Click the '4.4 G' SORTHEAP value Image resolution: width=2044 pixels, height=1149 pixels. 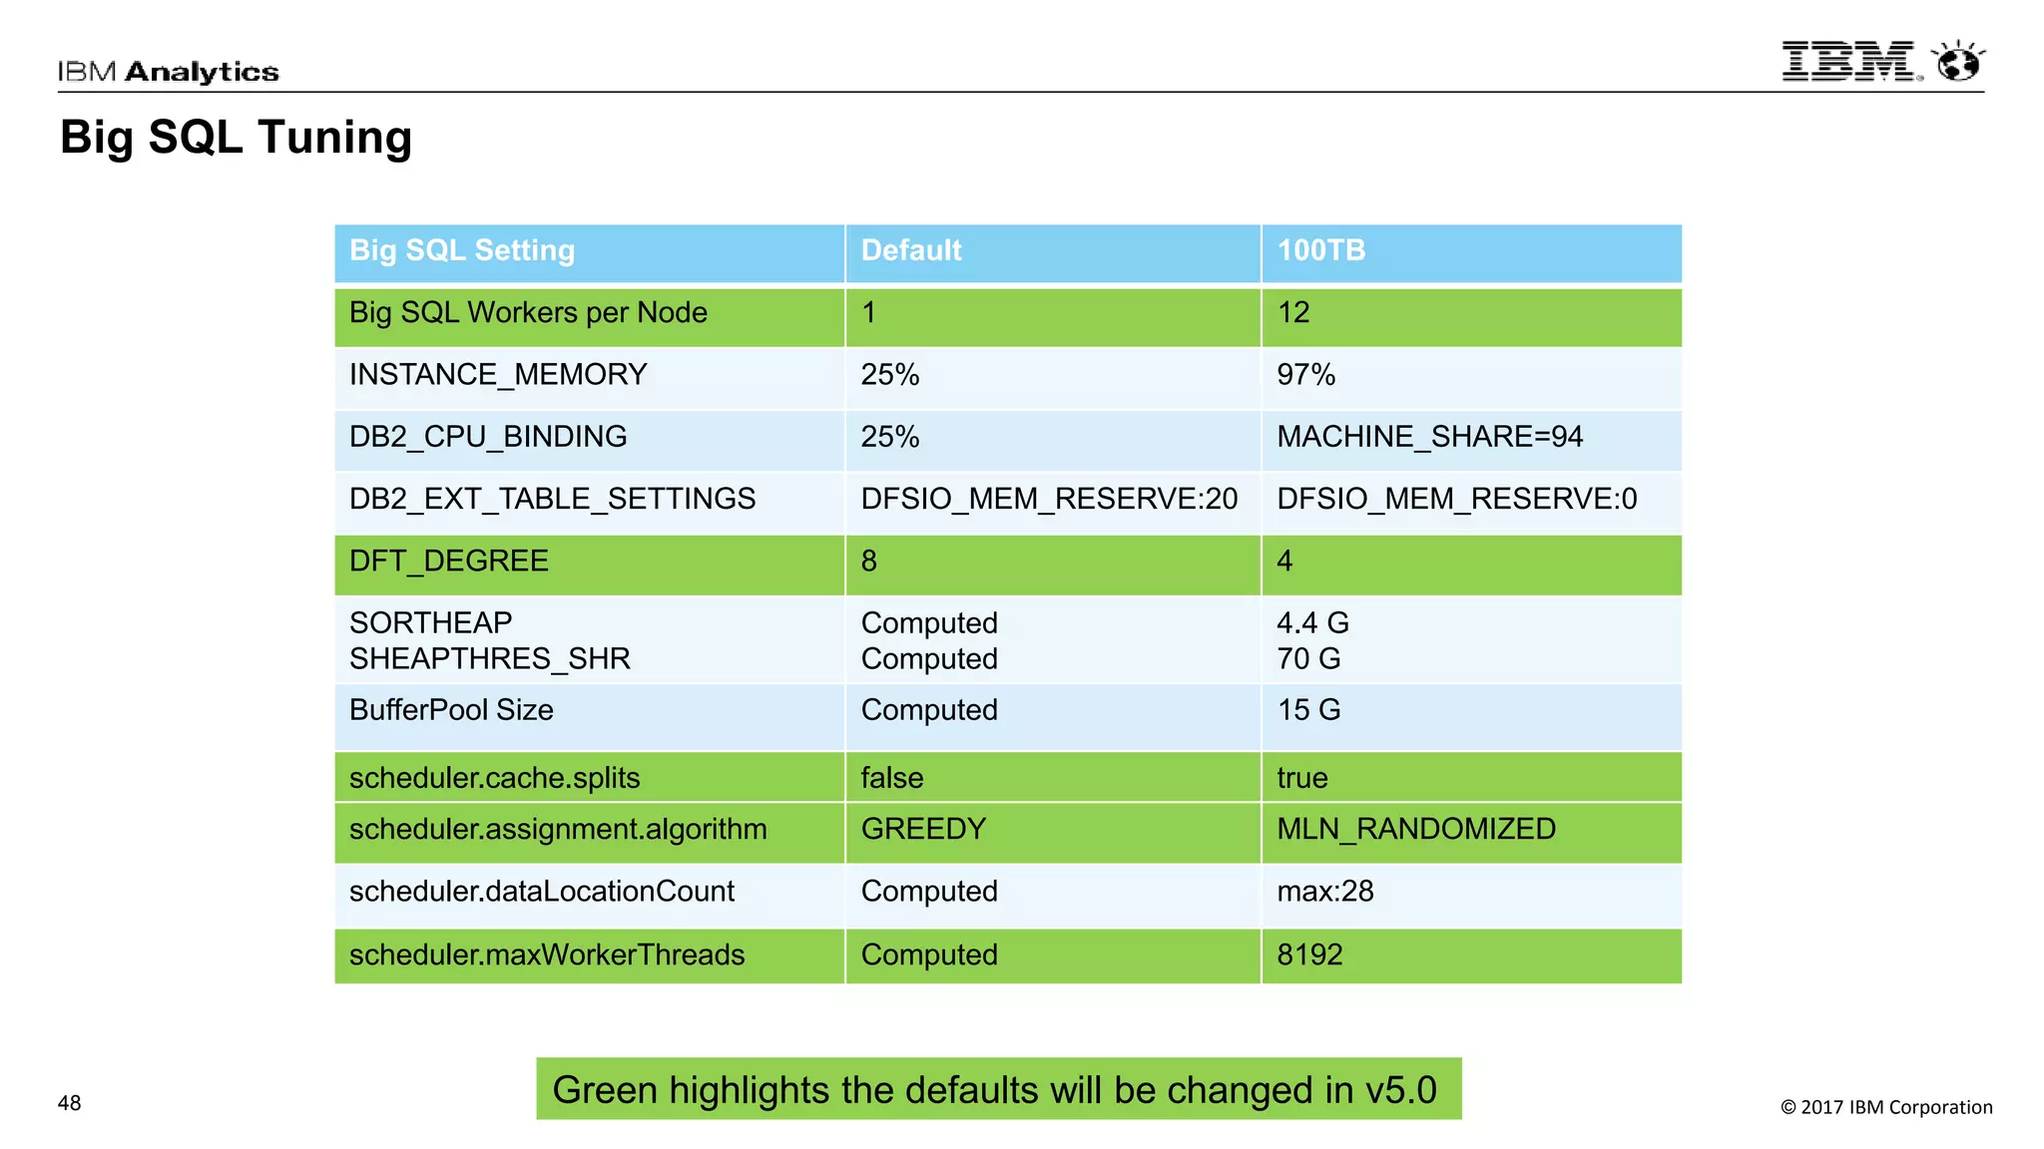point(1312,622)
